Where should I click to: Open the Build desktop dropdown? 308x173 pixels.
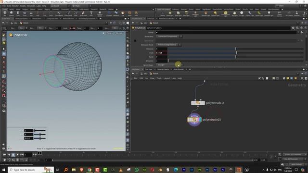(60, 6)
